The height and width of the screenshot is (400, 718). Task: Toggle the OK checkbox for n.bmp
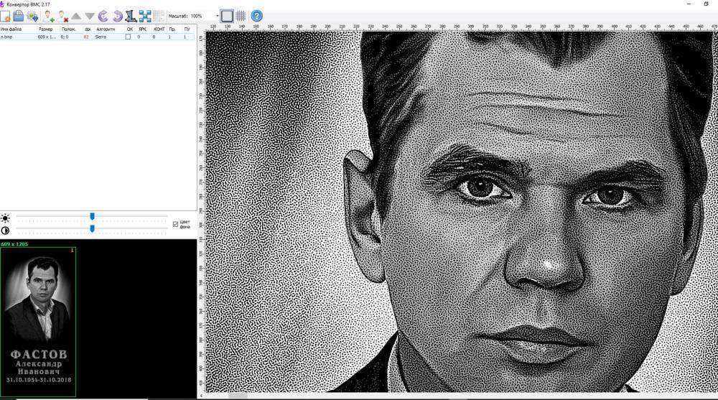[129, 37]
